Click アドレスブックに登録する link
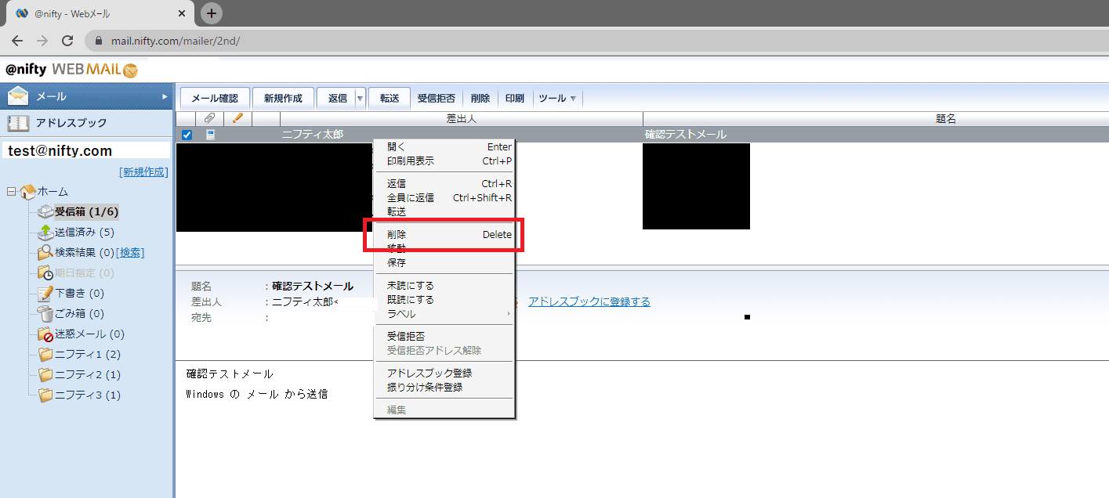Screen dimensions: 1109x498 [x=589, y=301]
